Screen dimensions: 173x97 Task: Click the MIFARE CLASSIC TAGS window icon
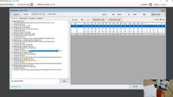11,11
